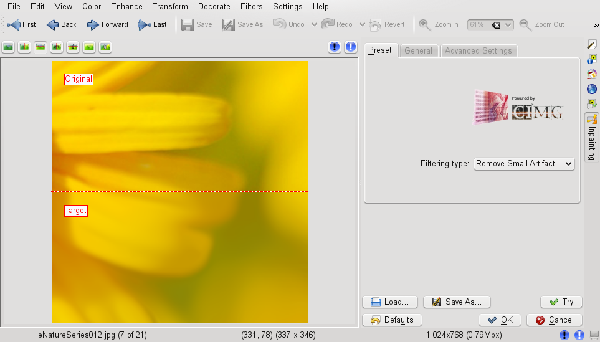
Task: Select horizontal duplicate split preview mode
Action: coord(73,47)
